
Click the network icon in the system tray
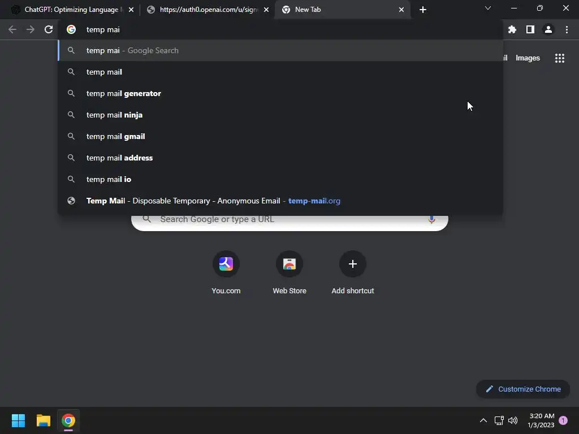click(x=499, y=420)
